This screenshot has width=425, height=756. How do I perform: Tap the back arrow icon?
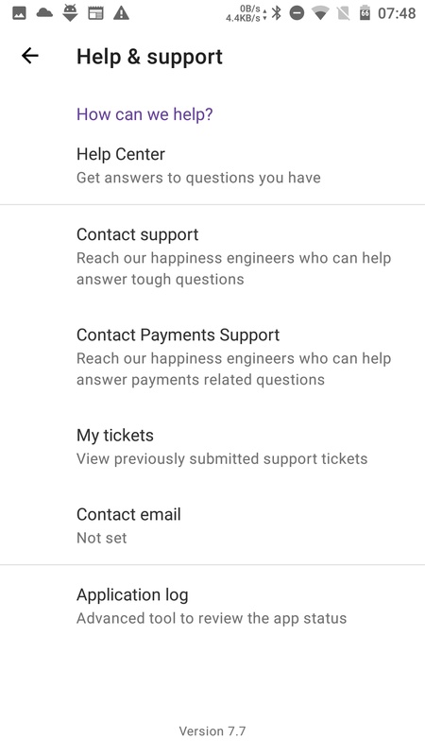(x=30, y=56)
